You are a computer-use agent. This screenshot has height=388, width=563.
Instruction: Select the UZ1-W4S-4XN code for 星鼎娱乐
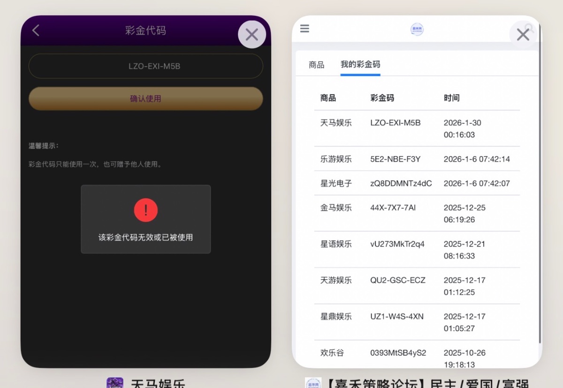pos(396,317)
